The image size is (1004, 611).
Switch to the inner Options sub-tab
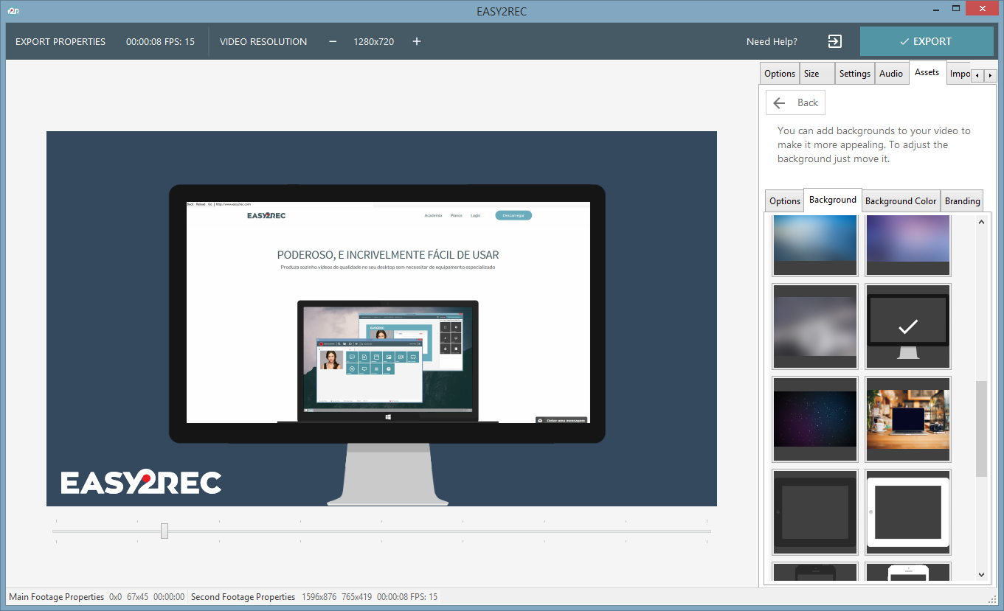(785, 201)
